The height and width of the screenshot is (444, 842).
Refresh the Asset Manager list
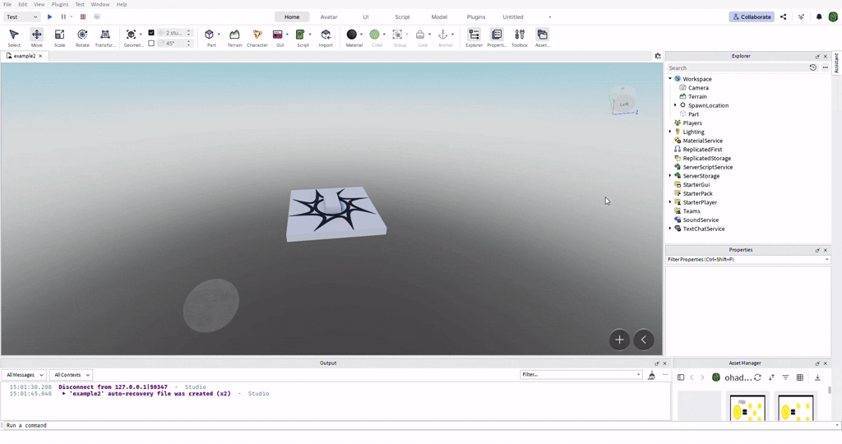tap(757, 377)
